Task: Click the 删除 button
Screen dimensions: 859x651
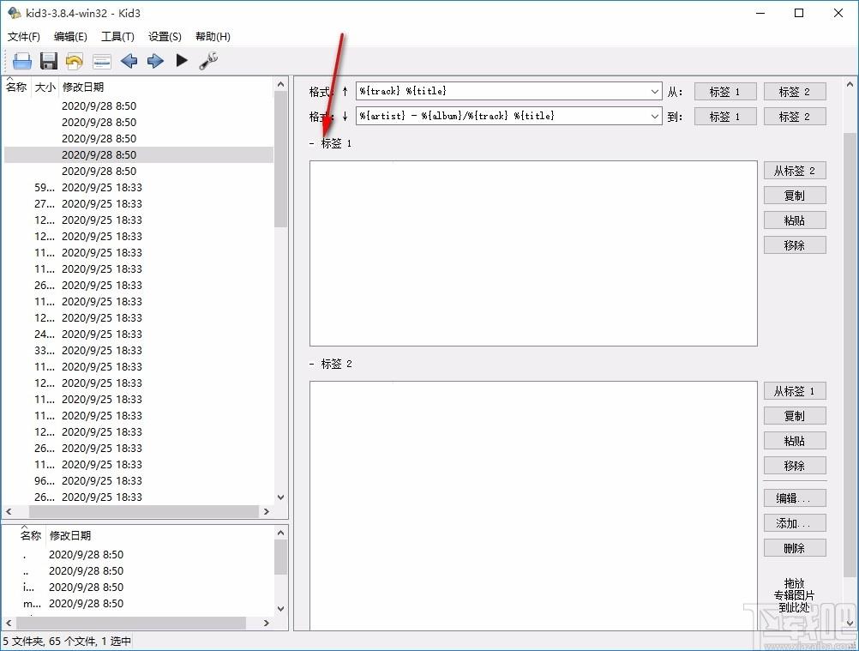Action: pyautogui.click(x=795, y=548)
